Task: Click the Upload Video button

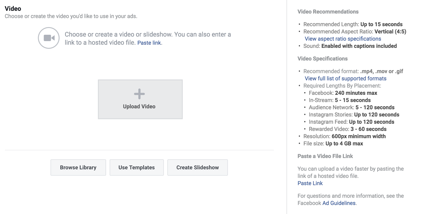Action: click(140, 99)
